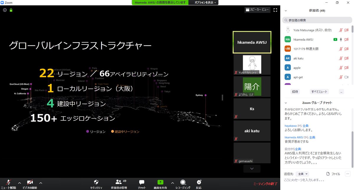Click ミーティングの終了 to end meeting
The height and width of the screenshot is (190, 354).
point(265,183)
